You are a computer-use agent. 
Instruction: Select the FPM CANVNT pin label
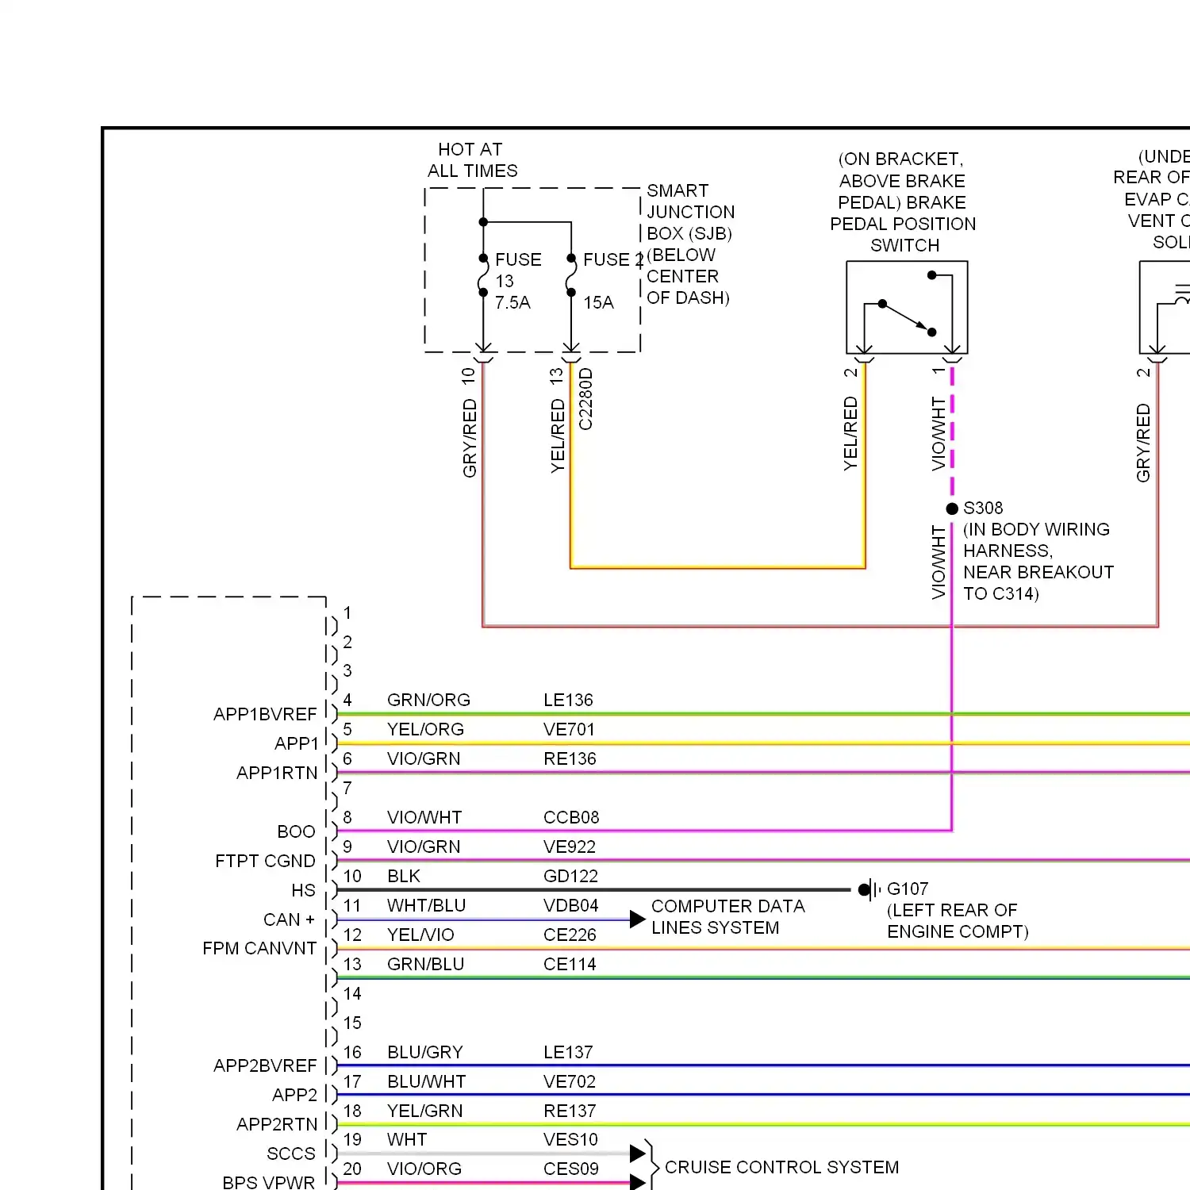pos(259,948)
